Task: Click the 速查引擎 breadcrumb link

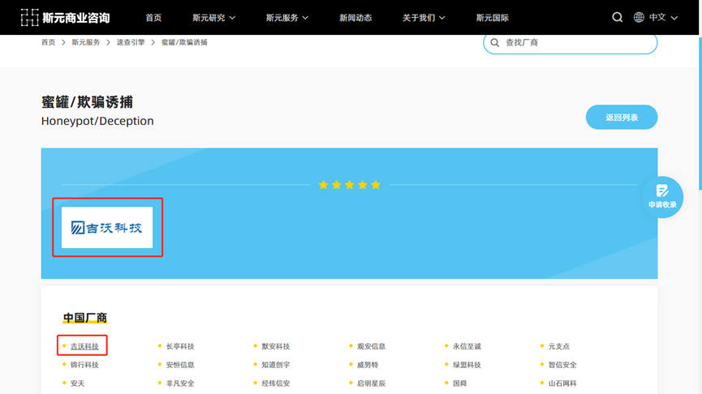Action: pyautogui.click(x=131, y=42)
